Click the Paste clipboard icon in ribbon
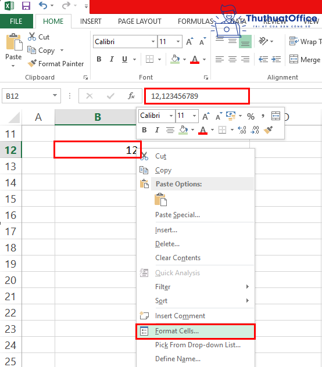322x367 pixels. (x=14, y=42)
